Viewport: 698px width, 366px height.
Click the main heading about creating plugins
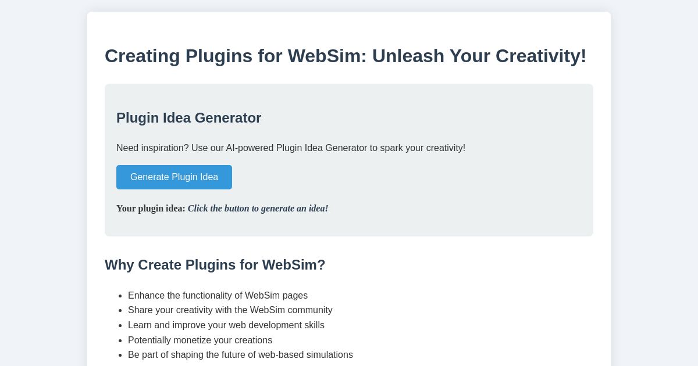pos(346,56)
